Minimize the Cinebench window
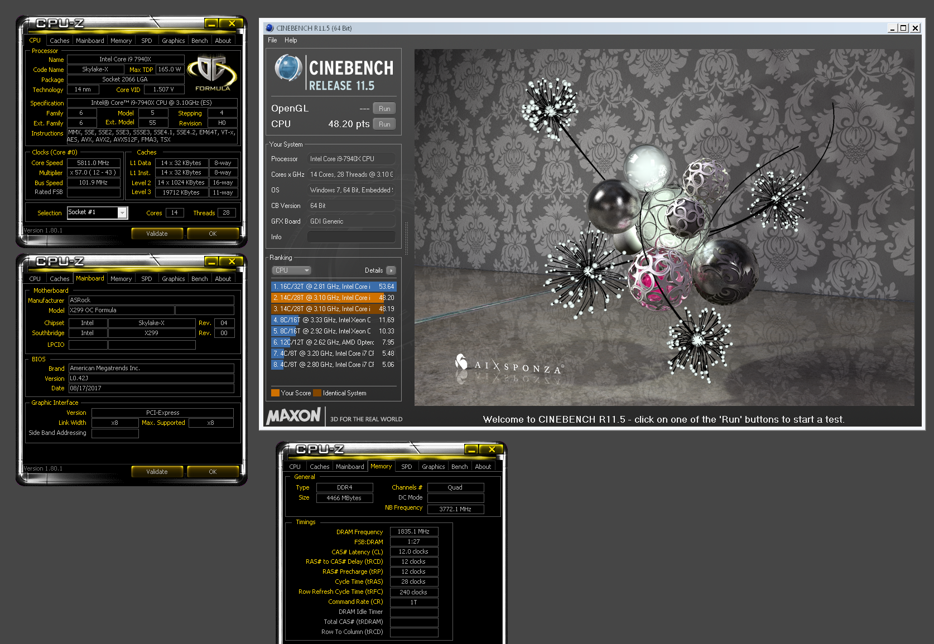 pyautogui.click(x=893, y=28)
